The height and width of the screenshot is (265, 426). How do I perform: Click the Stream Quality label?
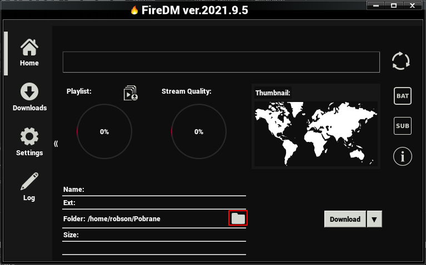click(x=187, y=91)
